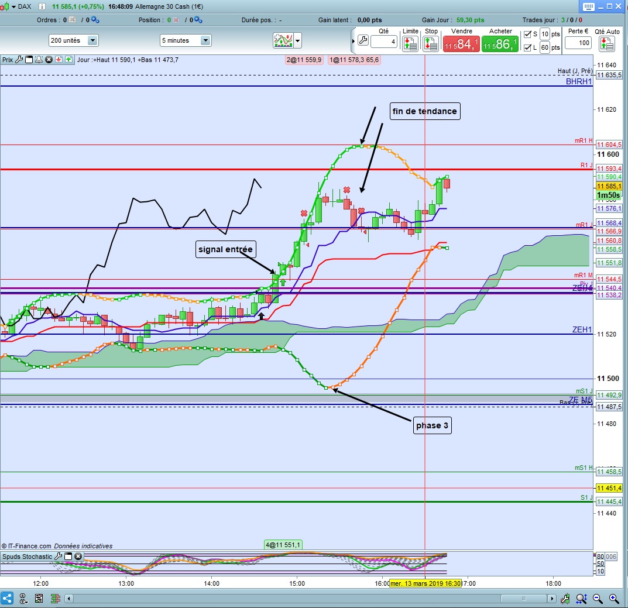Click the 11 451,4 yellow price tag
This screenshot has height=608, width=628.
tap(609, 488)
